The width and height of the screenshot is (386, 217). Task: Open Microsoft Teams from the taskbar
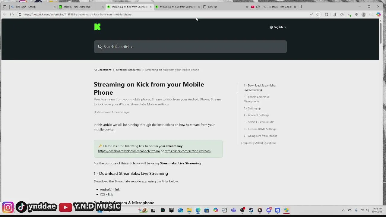click(x=233, y=210)
